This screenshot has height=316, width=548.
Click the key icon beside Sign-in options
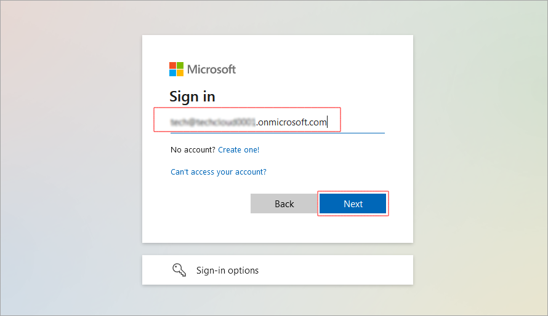[x=179, y=271]
